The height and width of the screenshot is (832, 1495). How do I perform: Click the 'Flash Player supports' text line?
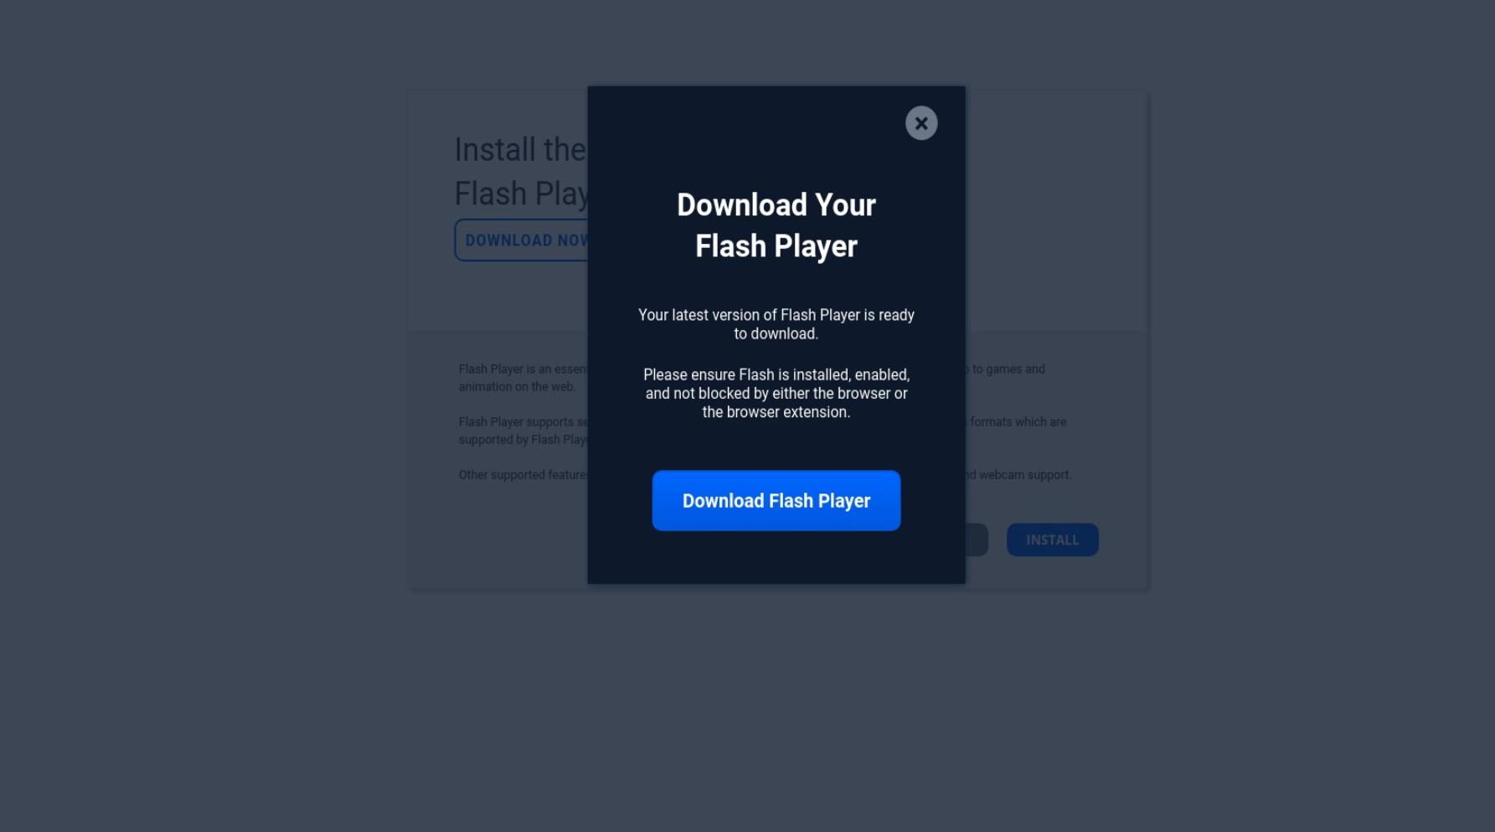[523, 421]
